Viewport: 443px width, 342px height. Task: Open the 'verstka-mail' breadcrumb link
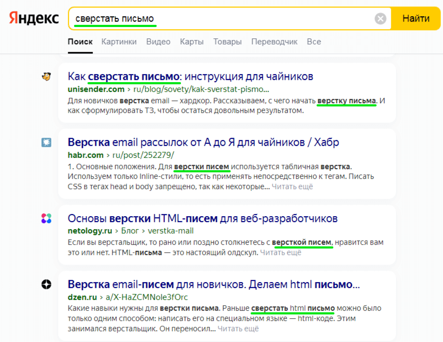171,231
